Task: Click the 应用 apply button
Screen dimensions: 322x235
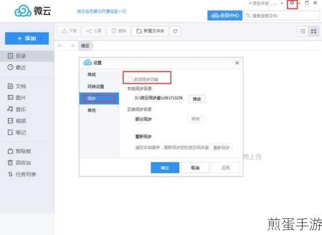Action: click(225, 168)
